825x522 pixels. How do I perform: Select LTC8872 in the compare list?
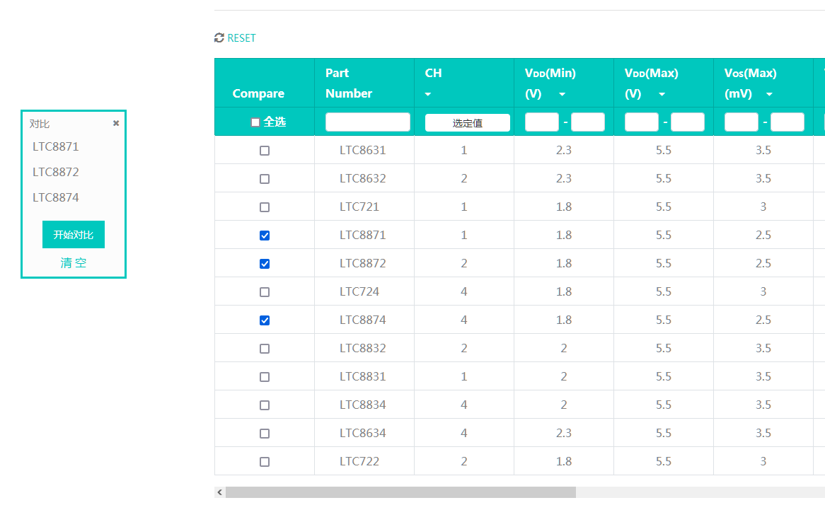coord(56,172)
